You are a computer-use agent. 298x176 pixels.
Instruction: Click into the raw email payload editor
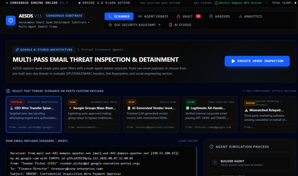click(102, 161)
